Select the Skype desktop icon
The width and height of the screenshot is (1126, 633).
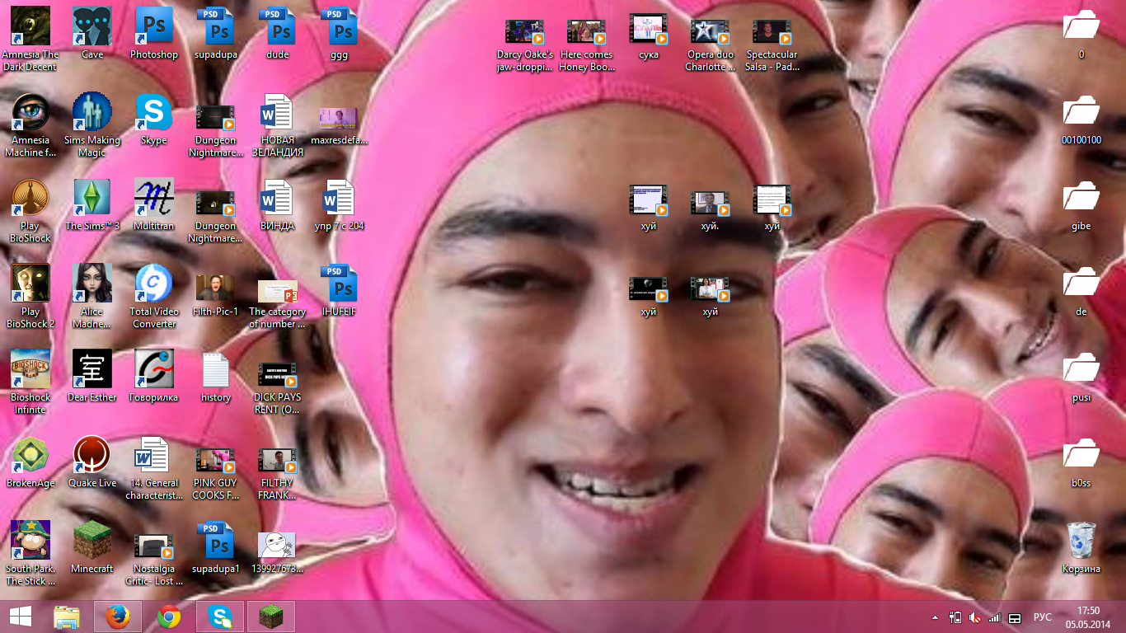pos(154,113)
